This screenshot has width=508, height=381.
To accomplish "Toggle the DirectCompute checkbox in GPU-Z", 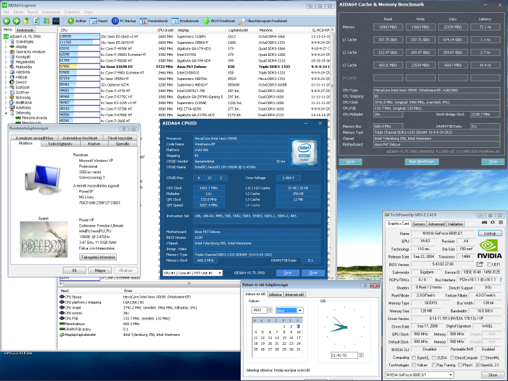I will (x=453, y=358).
